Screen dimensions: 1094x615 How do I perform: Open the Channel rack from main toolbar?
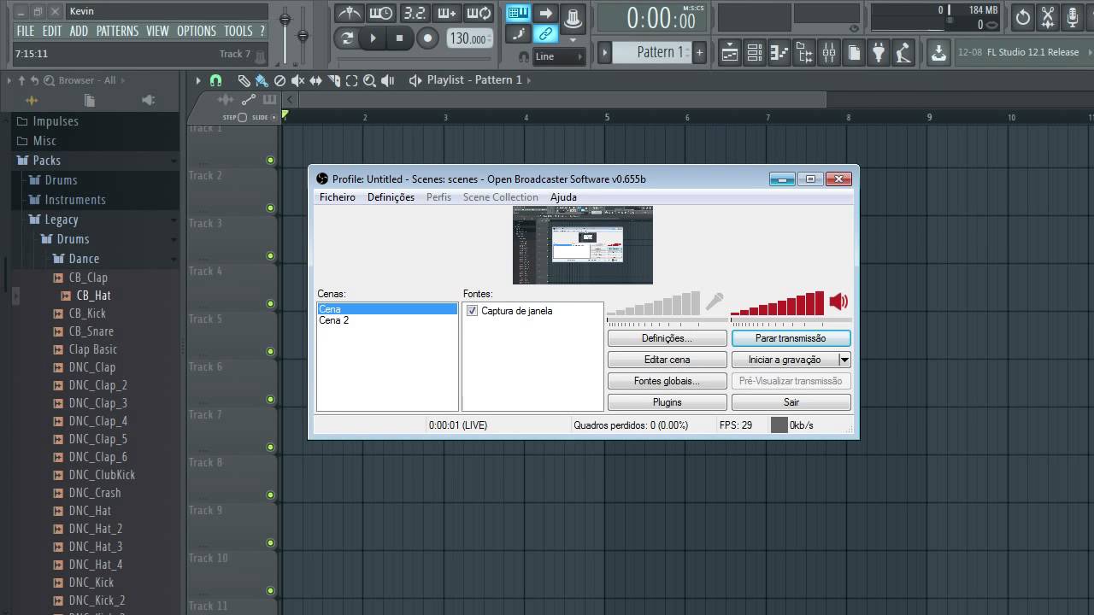click(x=754, y=53)
